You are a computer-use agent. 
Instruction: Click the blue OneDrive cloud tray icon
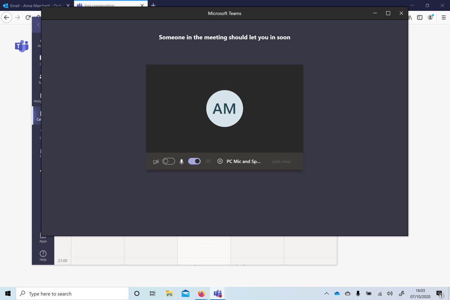click(x=337, y=294)
